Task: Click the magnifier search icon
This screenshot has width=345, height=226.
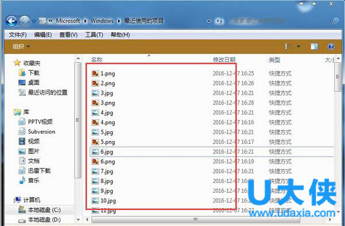Action: click(335, 21)
